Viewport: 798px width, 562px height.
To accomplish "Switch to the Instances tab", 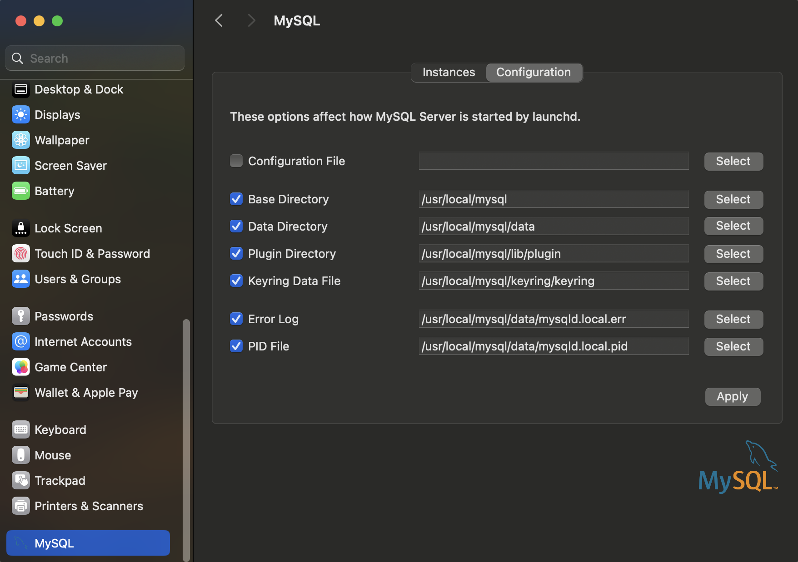I will pos(449,72).
